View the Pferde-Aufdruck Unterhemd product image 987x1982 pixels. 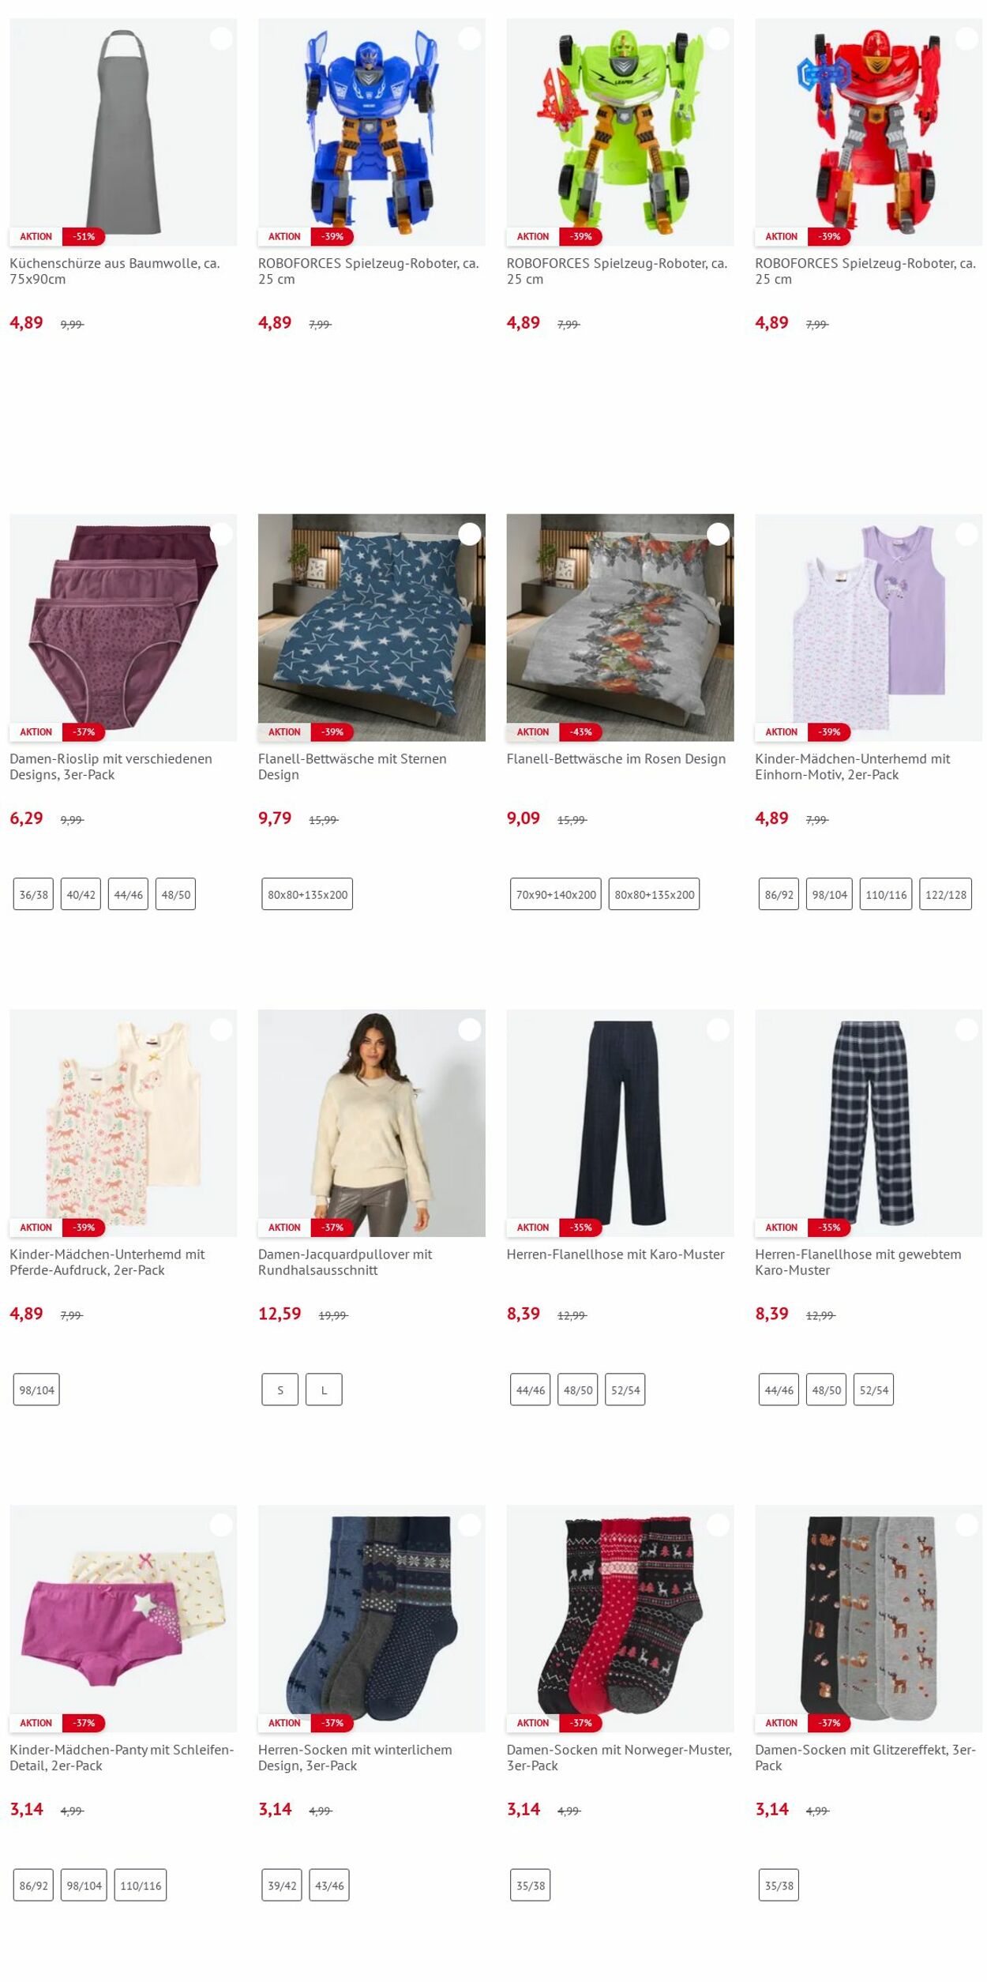click(123, 1123)
